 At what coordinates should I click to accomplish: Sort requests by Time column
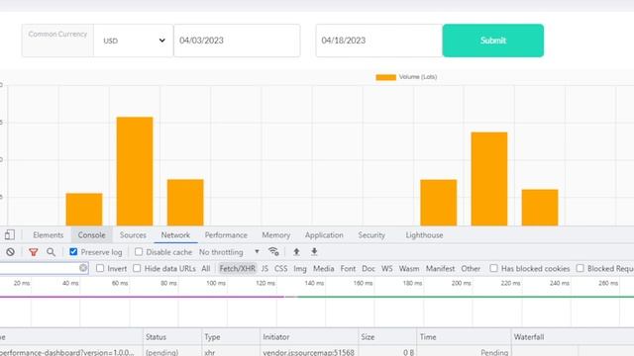click(464, 336)
